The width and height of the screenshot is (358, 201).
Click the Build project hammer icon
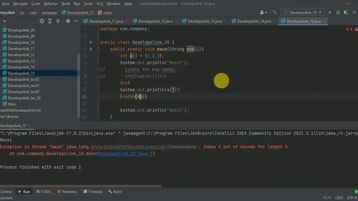click(275, 12)
